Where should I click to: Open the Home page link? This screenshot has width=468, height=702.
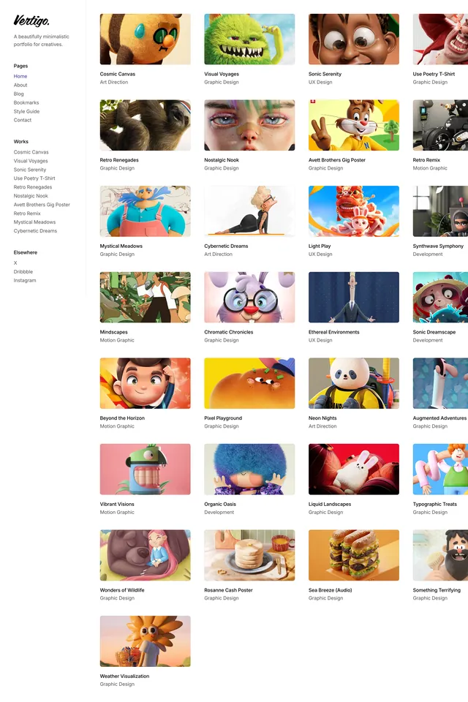pyautogui.click(x=20, y=76)
